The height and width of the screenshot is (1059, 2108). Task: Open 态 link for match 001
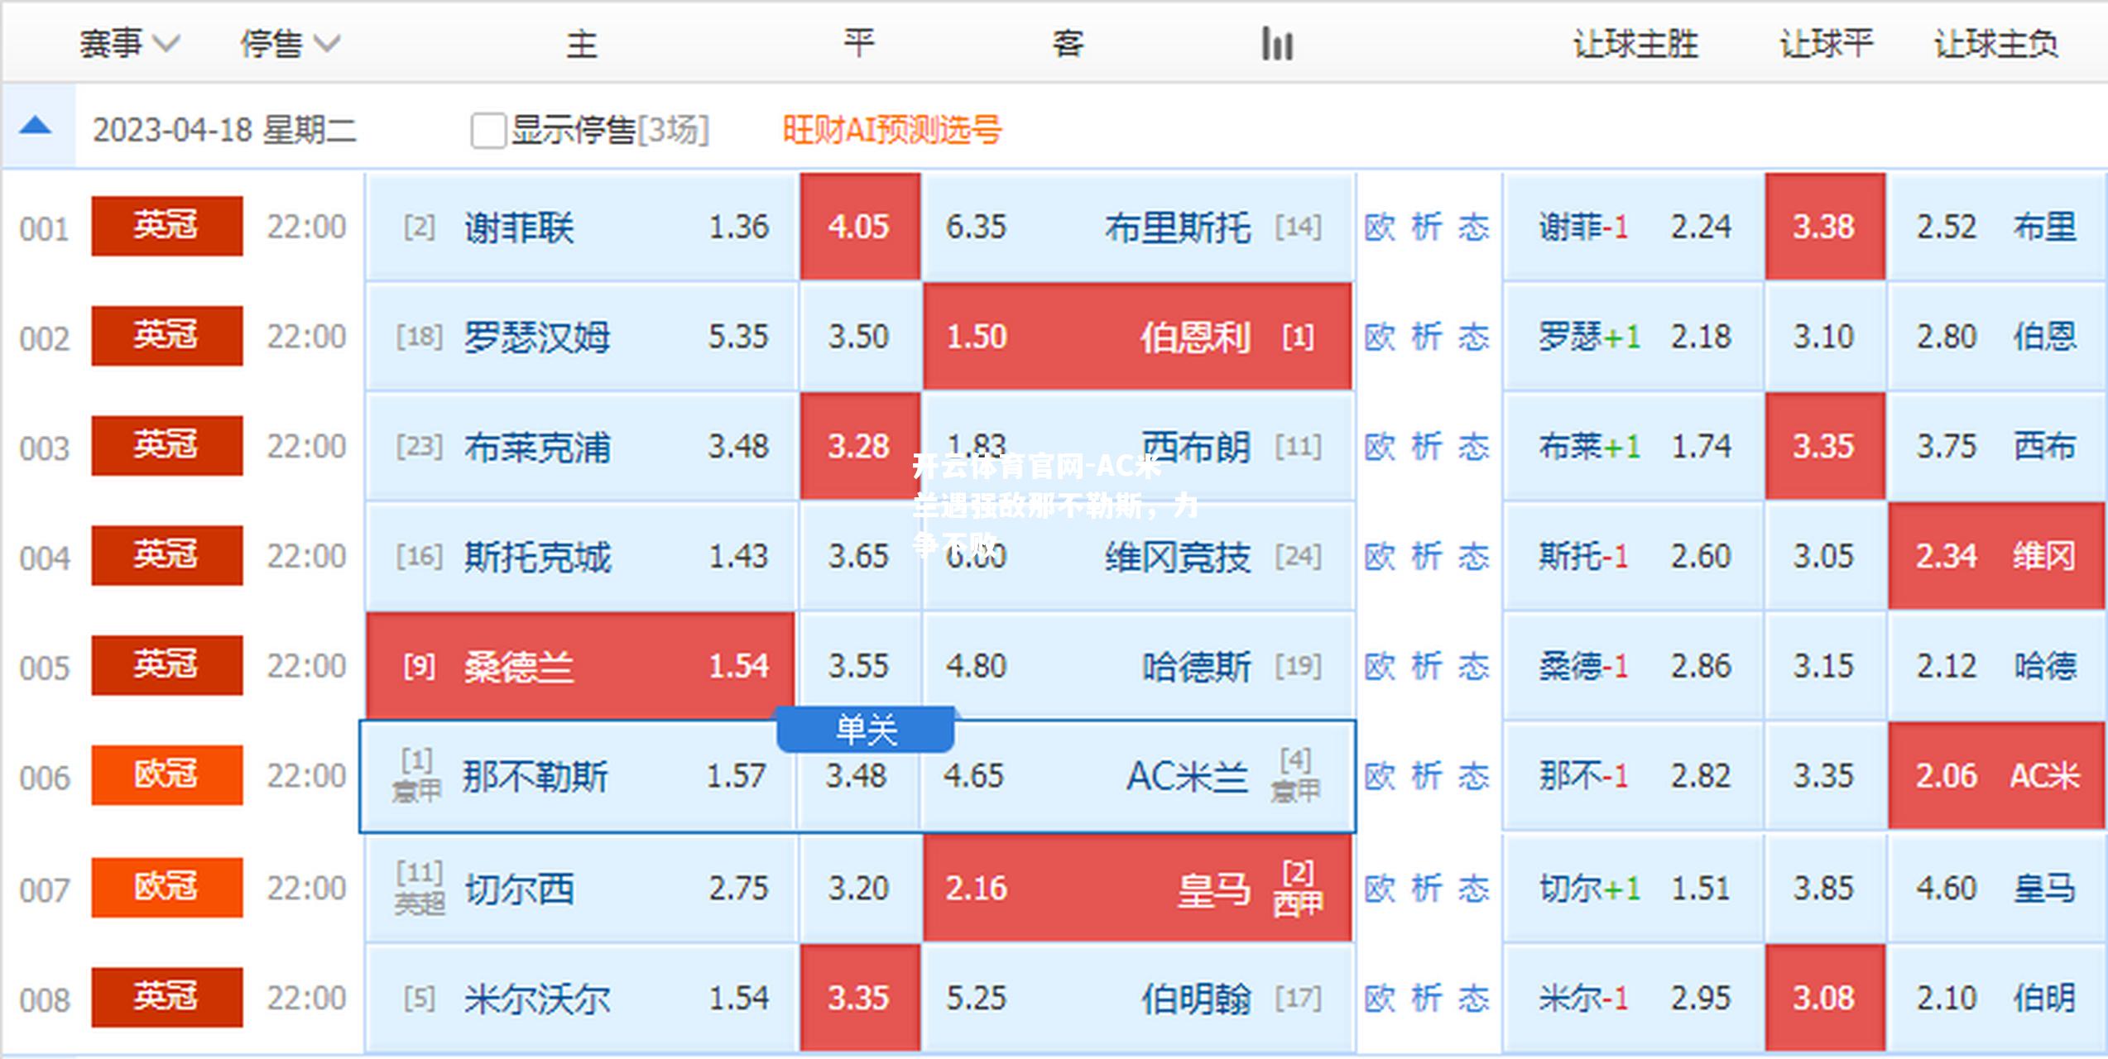1473,227
